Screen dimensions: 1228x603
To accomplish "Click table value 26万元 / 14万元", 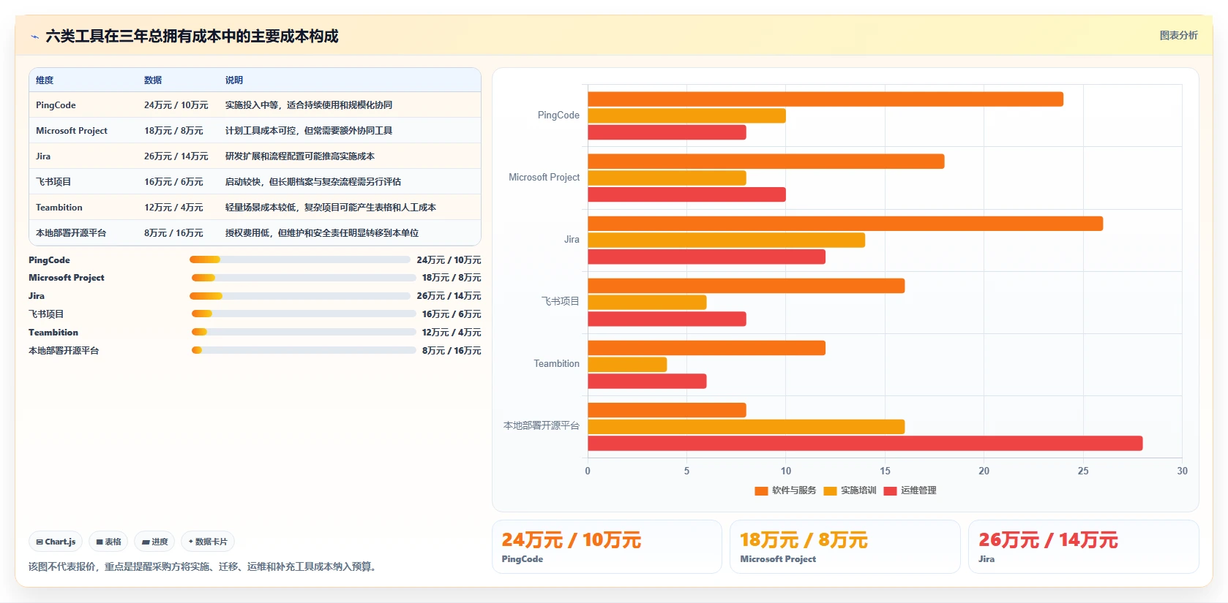I will click(176, 156).
